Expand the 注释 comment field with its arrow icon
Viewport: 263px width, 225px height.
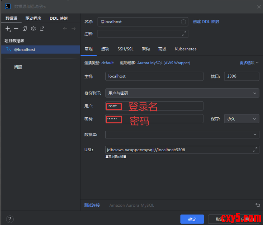pyautogui.click(x=184, y=34)
